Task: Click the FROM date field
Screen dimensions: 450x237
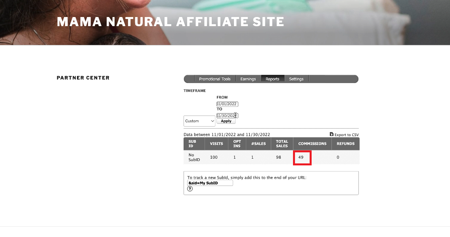Action: click(x=227, y=104)
